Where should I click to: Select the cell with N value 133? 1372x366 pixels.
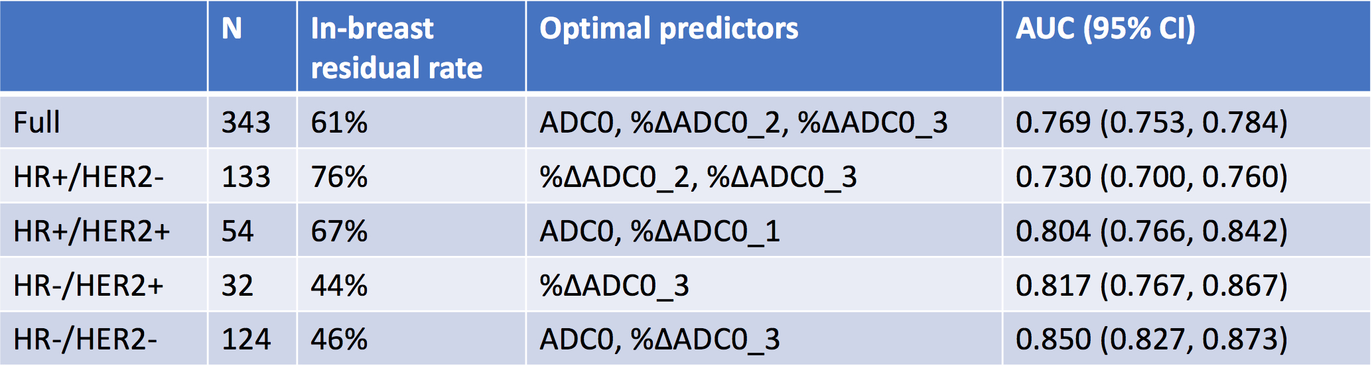coord(246,177)
